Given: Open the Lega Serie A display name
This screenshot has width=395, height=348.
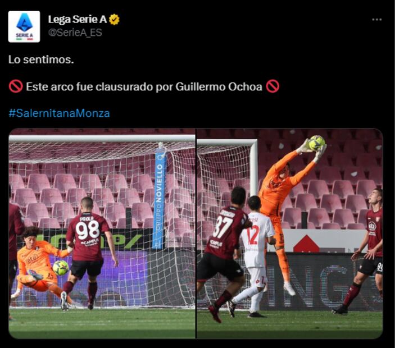Looking at the screenshot, I should pos(78,20).
